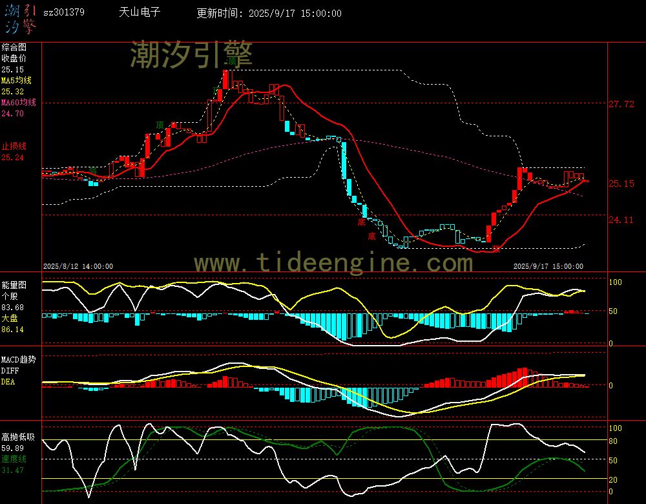
Task: Select the 止损线 stop-loss label
Action: (x=14, y=146)
